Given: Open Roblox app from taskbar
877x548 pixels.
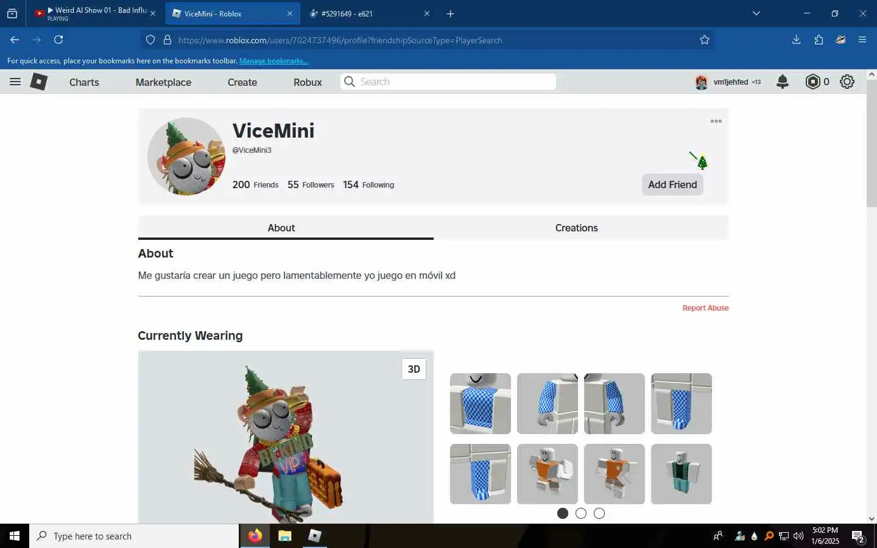Looking at the screenshot, I should coord(315,536).
